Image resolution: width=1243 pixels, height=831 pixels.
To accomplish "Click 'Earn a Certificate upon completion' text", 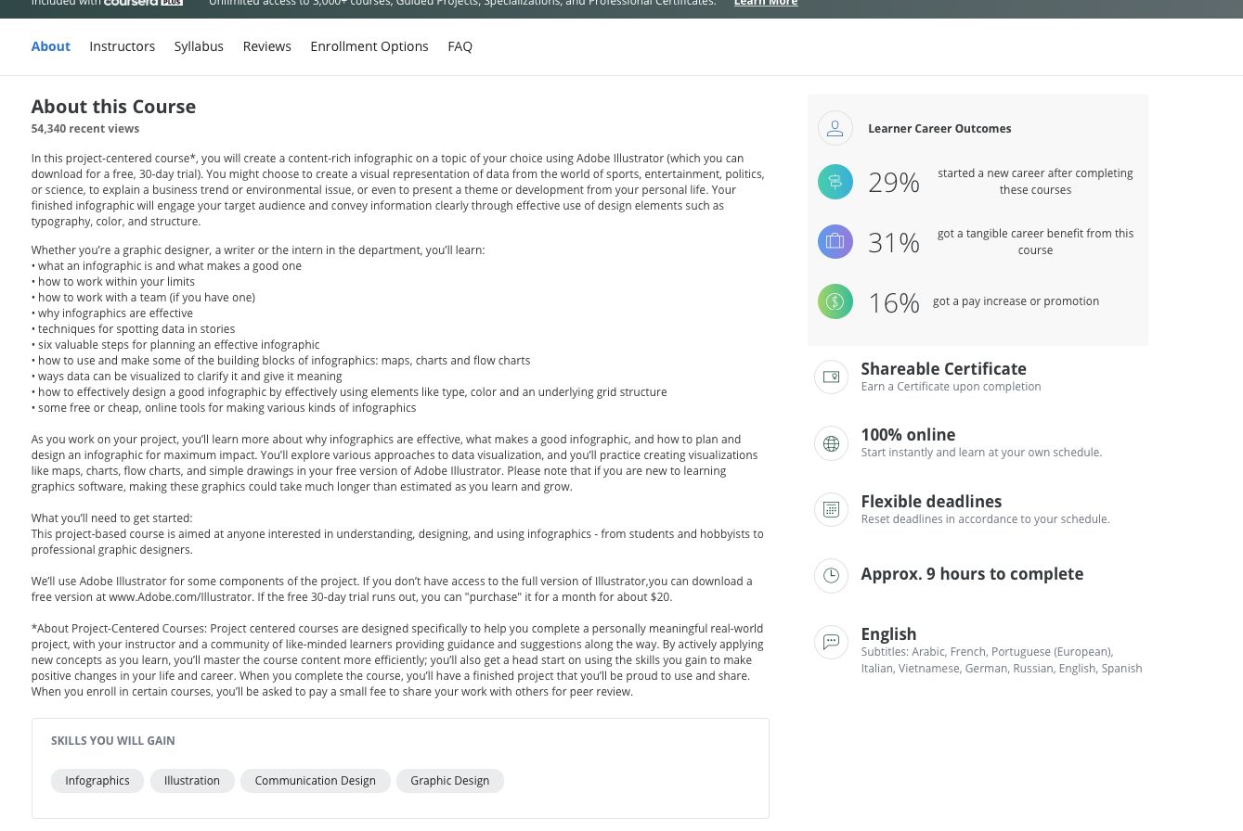I will click(x=951, y=387).
